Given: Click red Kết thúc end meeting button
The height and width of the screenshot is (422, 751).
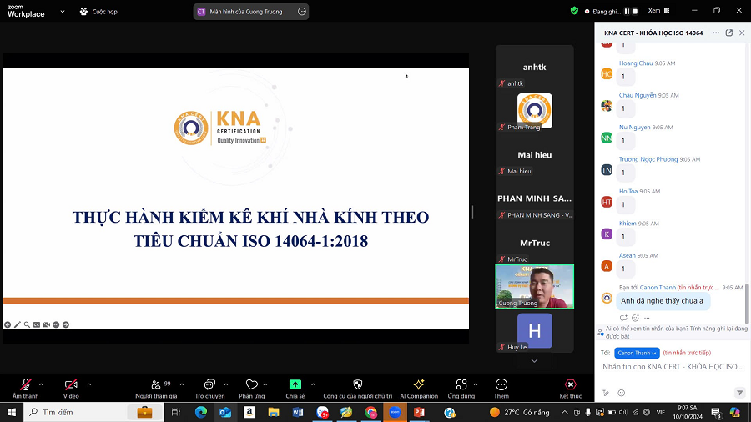Looking at the screenshot, I should coord(571,389).
